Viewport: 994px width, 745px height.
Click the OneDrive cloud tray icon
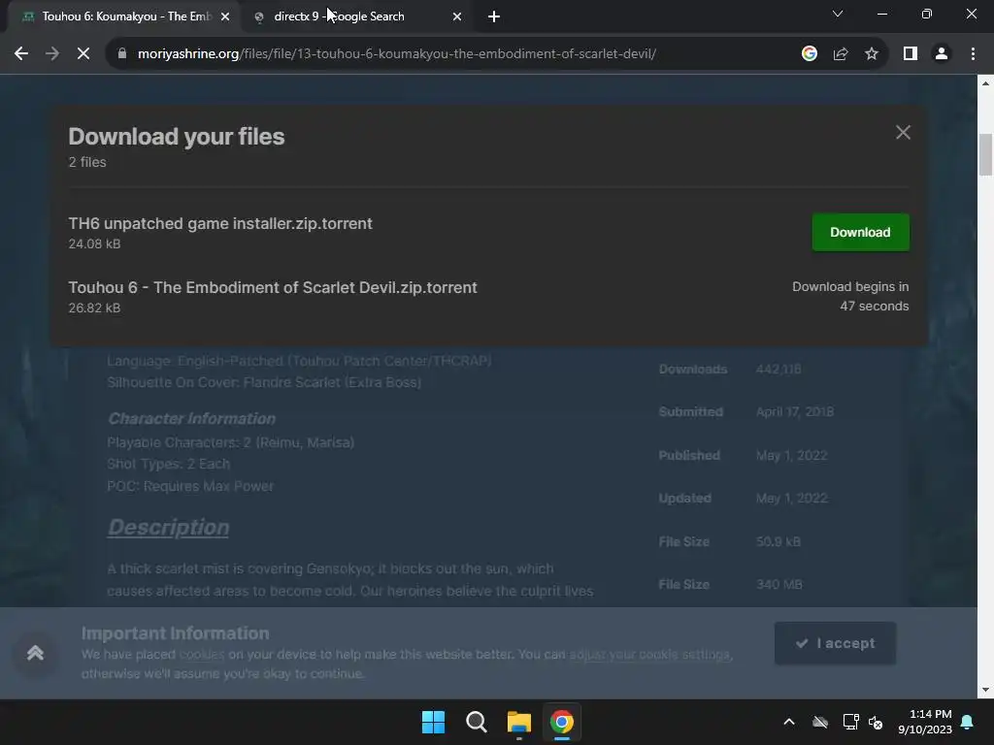pyautogui.click(x=820, y=722)
